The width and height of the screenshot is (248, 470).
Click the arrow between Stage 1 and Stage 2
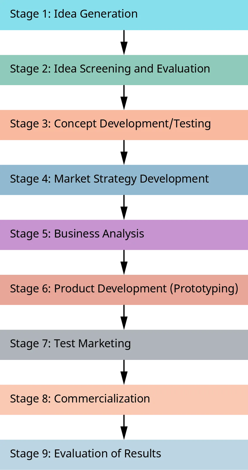pos(124,43)
